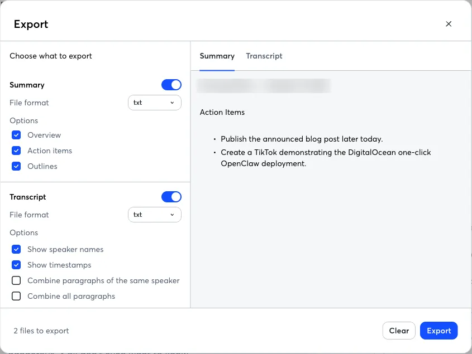Click the '2 files to export' status text
Screen dimensions: 472x354
[x=41, y=331]
